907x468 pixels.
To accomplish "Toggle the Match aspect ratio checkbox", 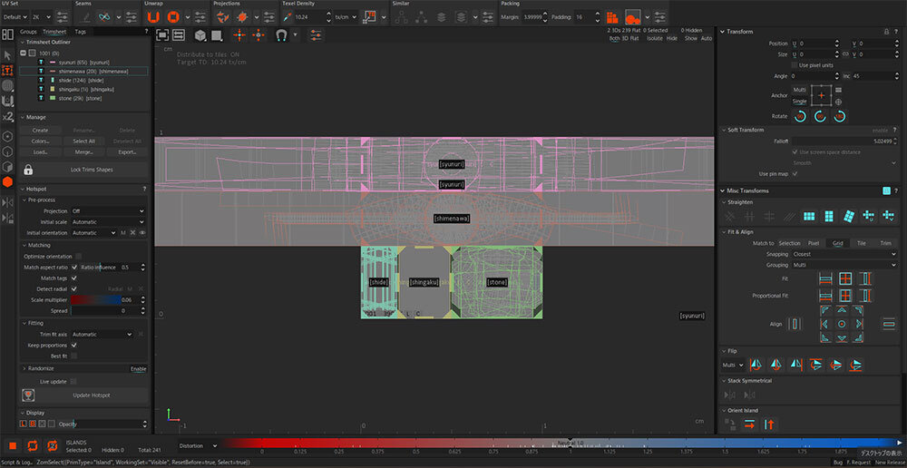I will pyautogui.click(x=74, y=268).
